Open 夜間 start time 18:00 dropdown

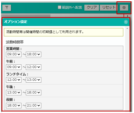(x=14, y=105)
